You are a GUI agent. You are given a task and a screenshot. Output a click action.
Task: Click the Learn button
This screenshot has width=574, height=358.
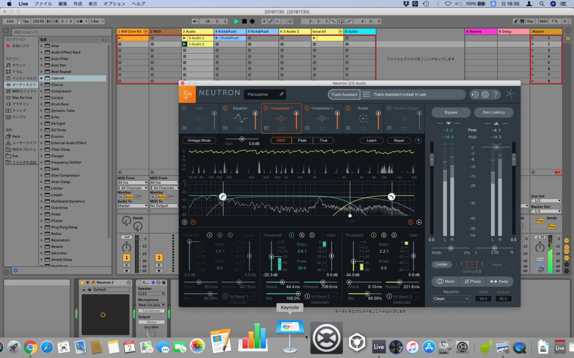pyautogui.click(x=372, y=140)
